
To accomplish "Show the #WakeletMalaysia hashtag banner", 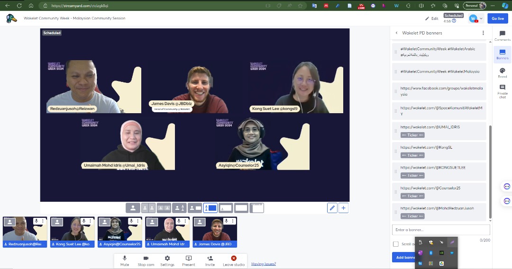I will [439, 72].
